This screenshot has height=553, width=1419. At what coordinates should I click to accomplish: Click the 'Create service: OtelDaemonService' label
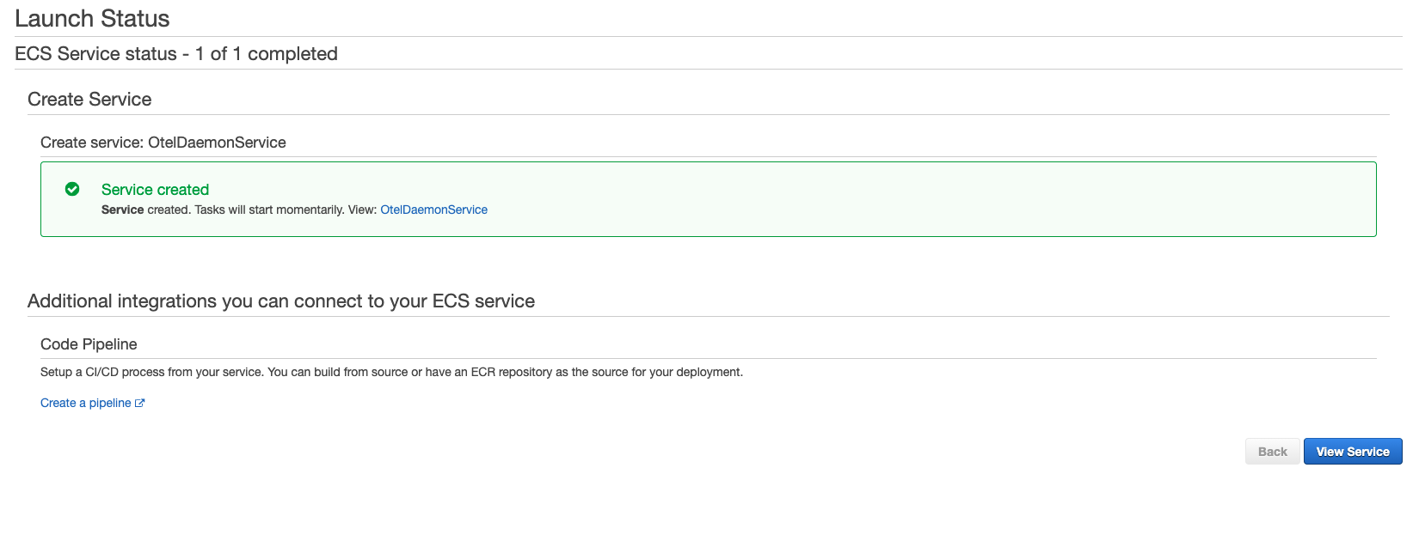point(163,143)
